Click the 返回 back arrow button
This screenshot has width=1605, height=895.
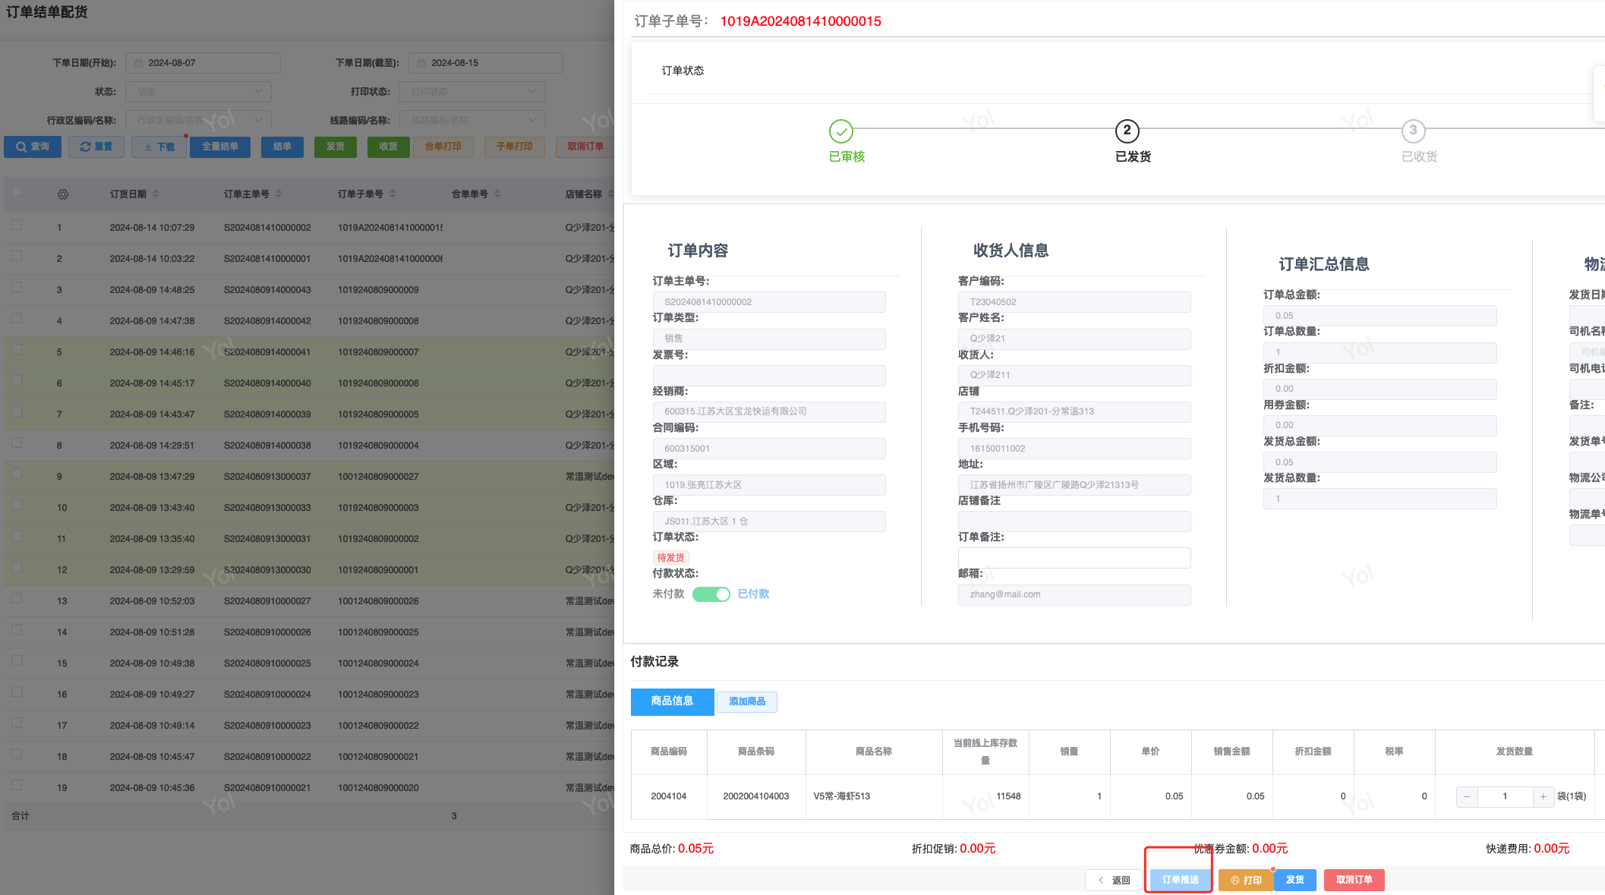click(x=1115, y=880)
